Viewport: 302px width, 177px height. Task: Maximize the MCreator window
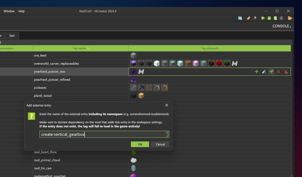(x=277, y=11)
